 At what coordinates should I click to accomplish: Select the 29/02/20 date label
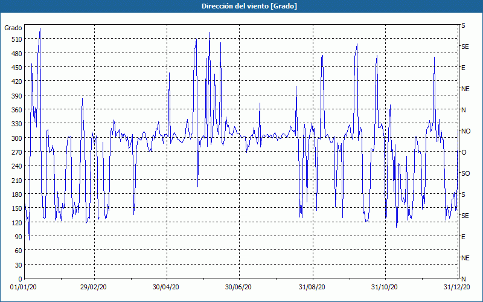(94, 287)
